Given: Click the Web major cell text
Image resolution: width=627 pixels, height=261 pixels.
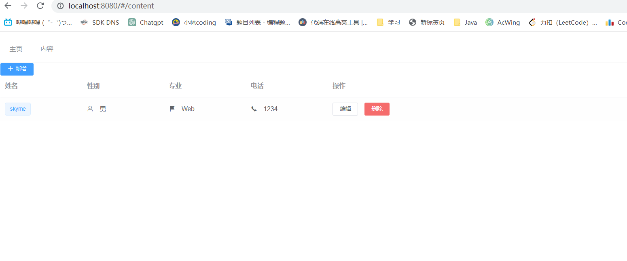Looking at the screenshot, I should click(x=188, y=109).
